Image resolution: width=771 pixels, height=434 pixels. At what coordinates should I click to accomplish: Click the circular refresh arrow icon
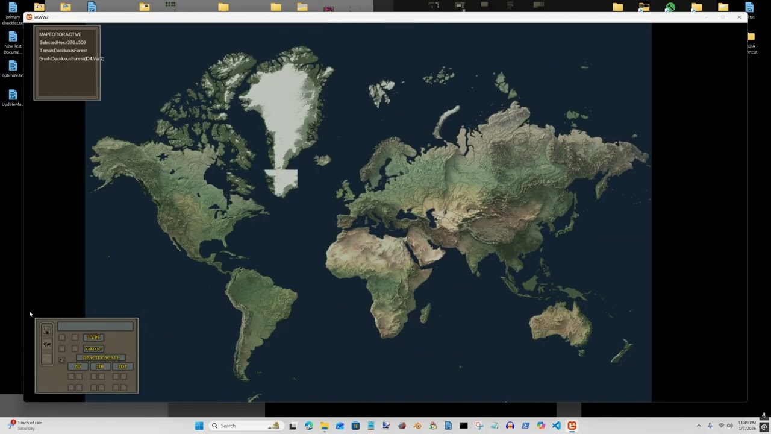[62, 360]
